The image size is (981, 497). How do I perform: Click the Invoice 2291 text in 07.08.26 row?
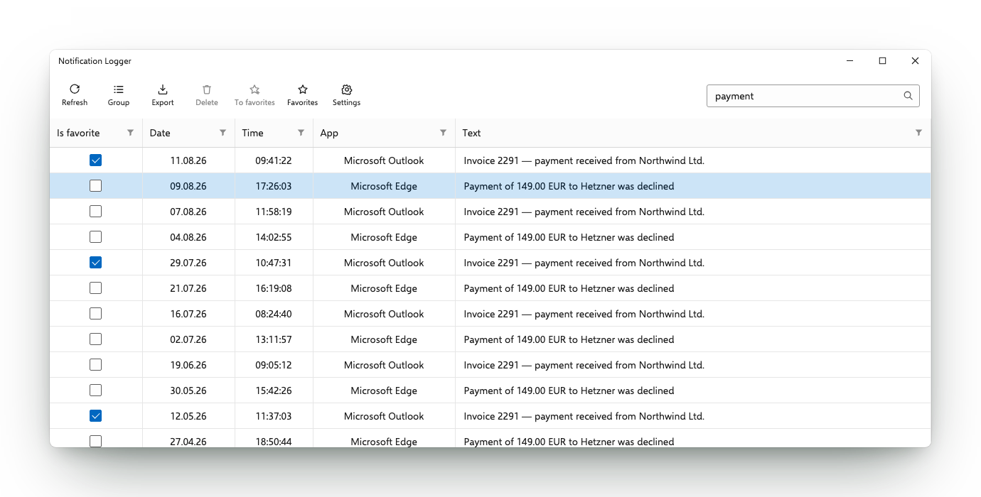[x=584, y=212]
